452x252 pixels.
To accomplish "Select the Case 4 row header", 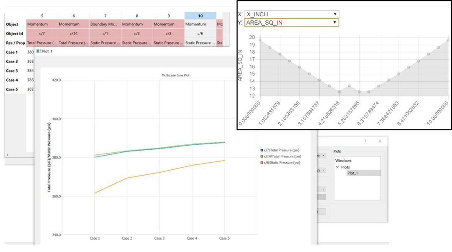I will point(12,80).
